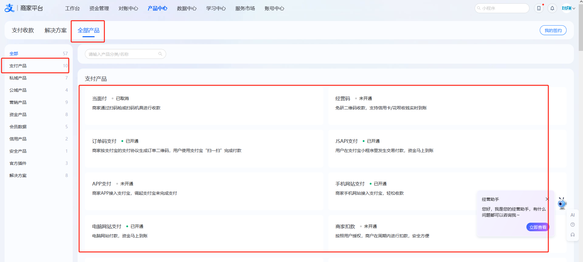Screen dimensions: 583x262
Task: Open 账号中心 in top navigation
Action: click(274, 8)
